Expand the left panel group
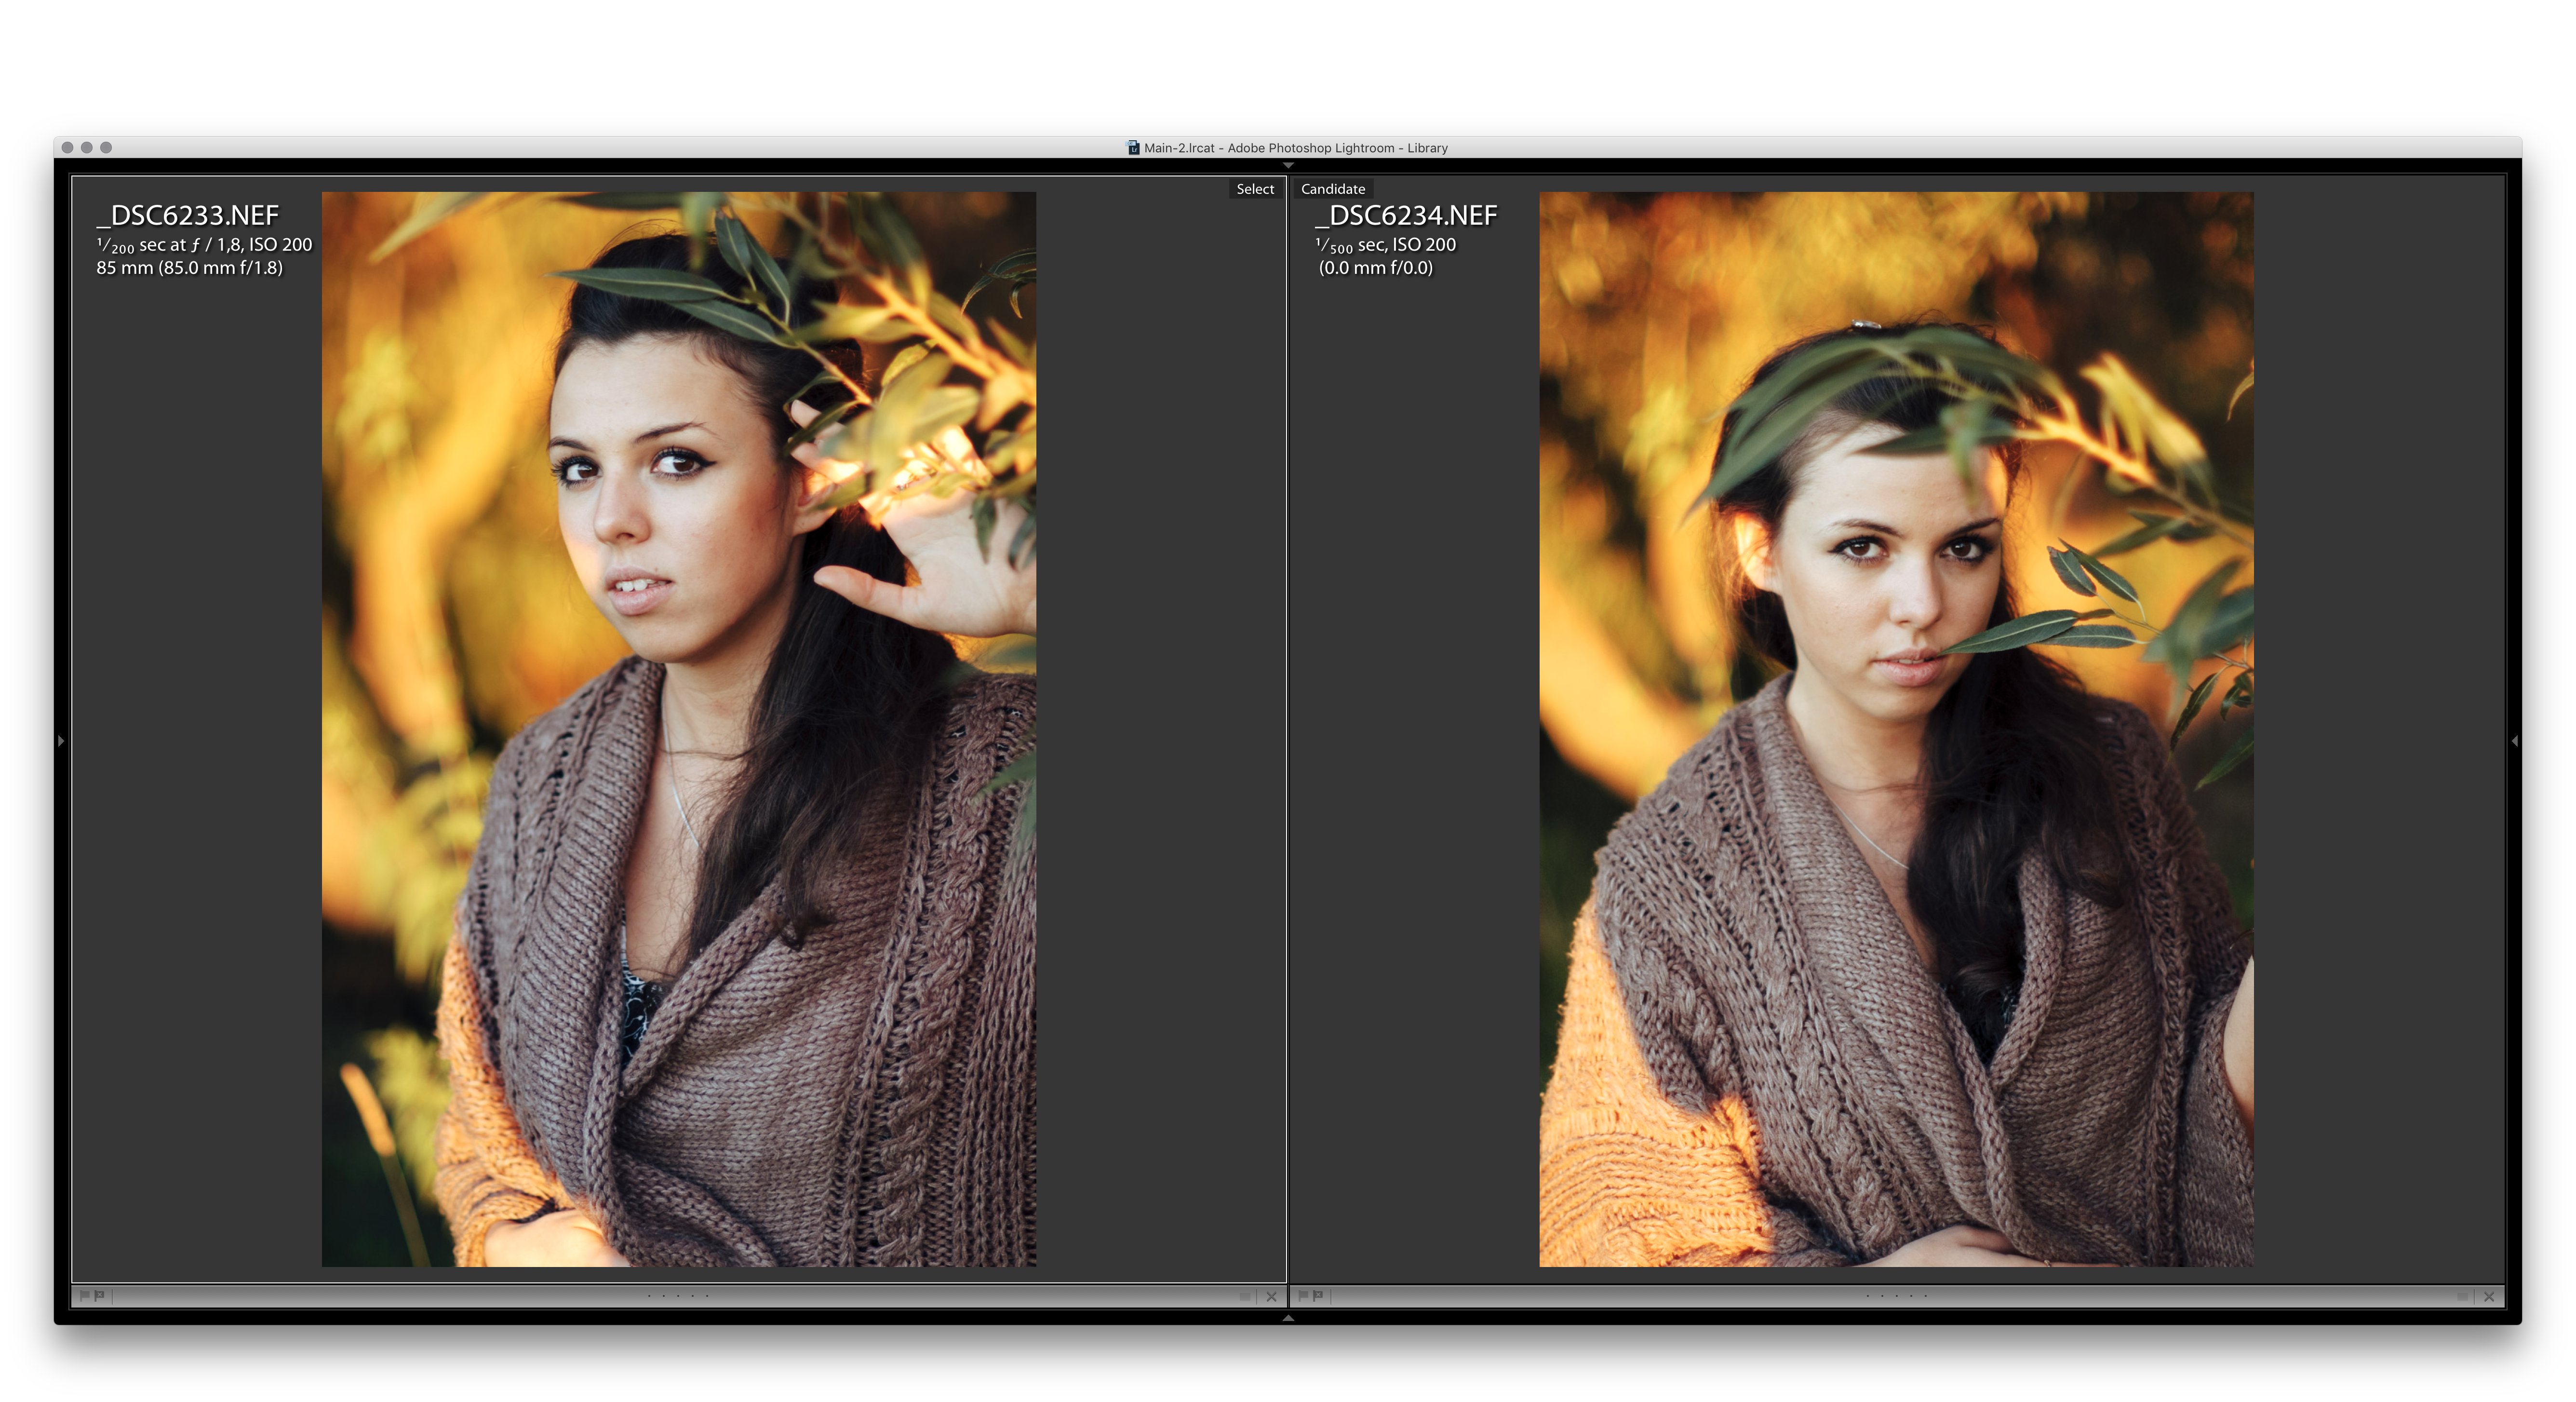2576x1402 pixels. click(x=61, y=741)
